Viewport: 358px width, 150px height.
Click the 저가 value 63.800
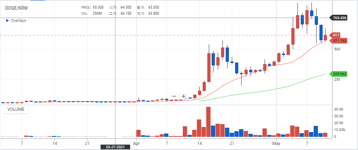(154, 13)
